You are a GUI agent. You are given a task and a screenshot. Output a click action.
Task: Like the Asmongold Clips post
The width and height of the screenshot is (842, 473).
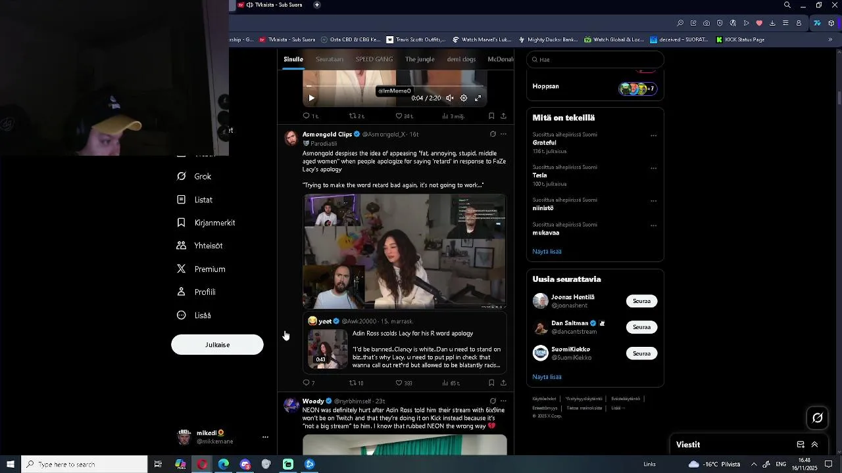403,383
